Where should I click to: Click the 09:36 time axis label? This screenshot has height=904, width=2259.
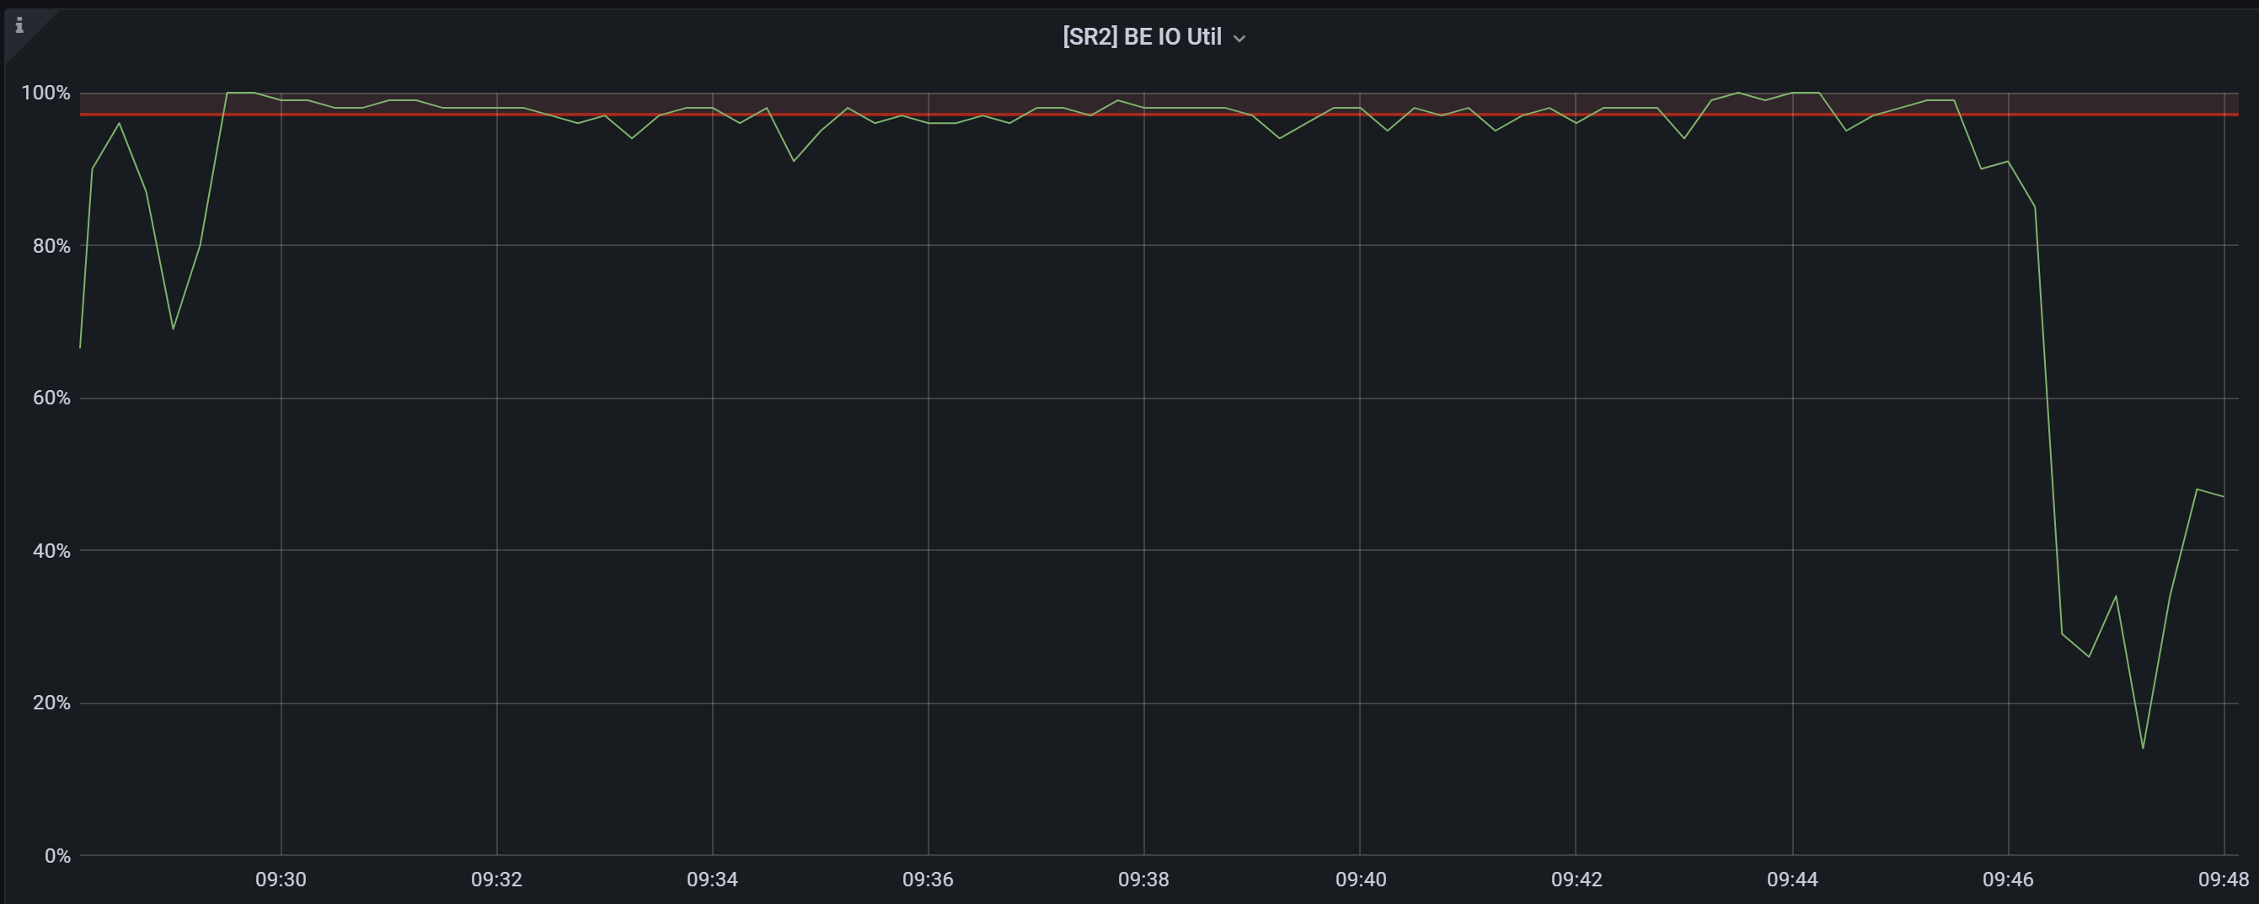point(928,880)
